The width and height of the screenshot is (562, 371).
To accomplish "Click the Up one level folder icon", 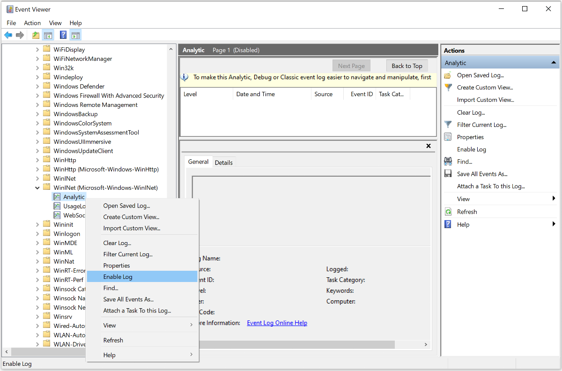I will (x=36, y=35).
